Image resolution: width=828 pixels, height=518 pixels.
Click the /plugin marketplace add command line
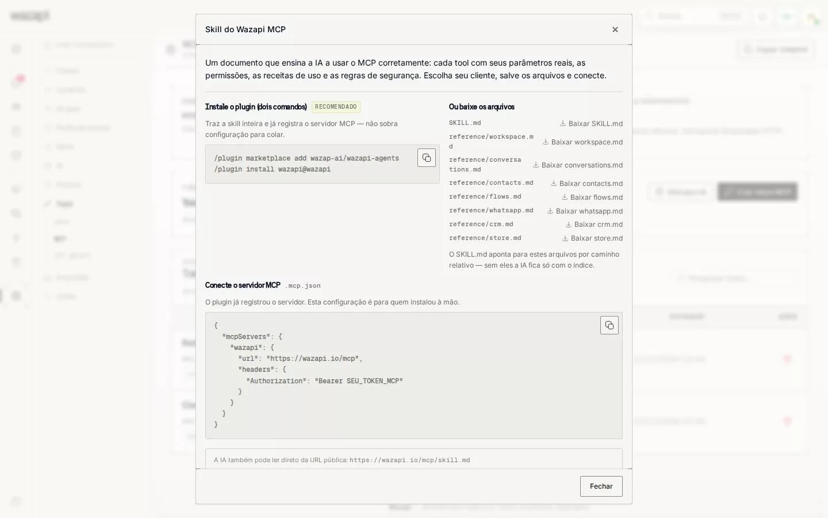(x=306, y=158)
